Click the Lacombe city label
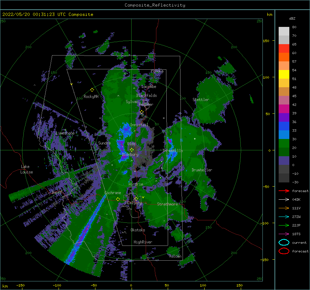This screenshot has height=290, width=310. click(149, 87)
